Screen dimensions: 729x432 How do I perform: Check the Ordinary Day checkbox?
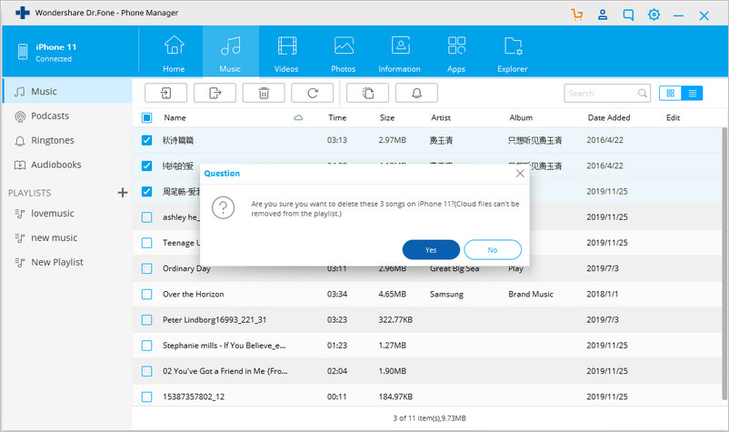click(146, 268)
